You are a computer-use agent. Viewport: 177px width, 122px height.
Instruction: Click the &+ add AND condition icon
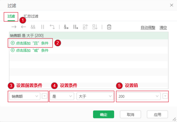(66, 27)
